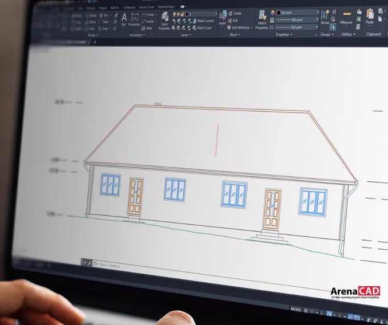Click the Match Layer button
The width and height of the screenshot is (388, 325).
point(202,28)
